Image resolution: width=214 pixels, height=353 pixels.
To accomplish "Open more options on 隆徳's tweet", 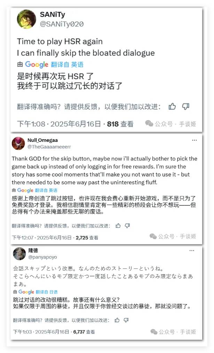I will click(x=192, y=250).
